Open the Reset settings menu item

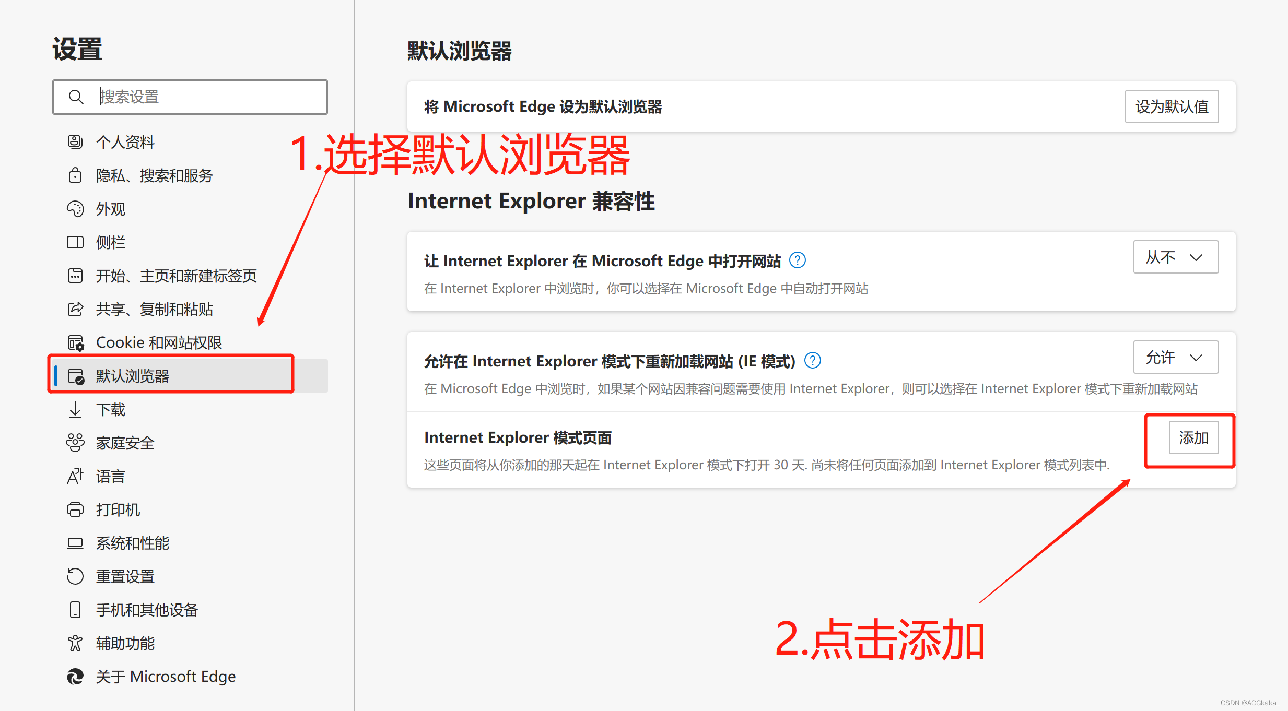(125, 577)
